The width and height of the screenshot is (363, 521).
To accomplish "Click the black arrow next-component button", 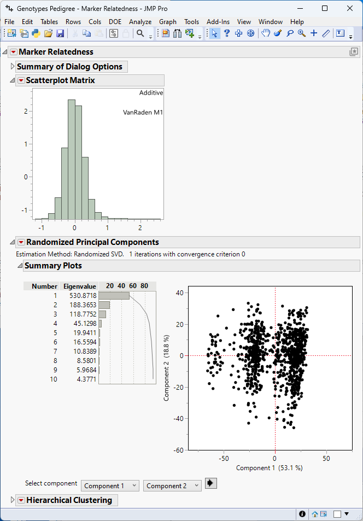I will click(x=211, y=483).
